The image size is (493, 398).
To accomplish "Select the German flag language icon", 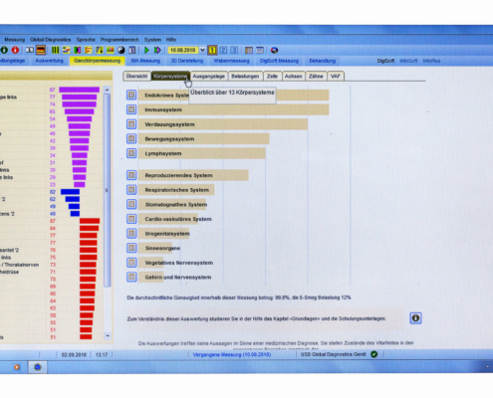I will pos(41,50).
